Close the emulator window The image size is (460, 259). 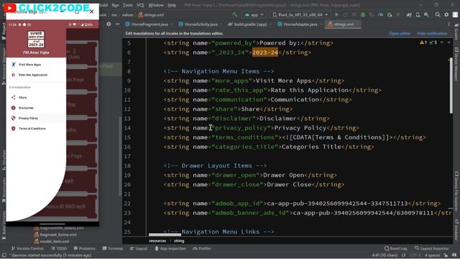click(91, 12)
